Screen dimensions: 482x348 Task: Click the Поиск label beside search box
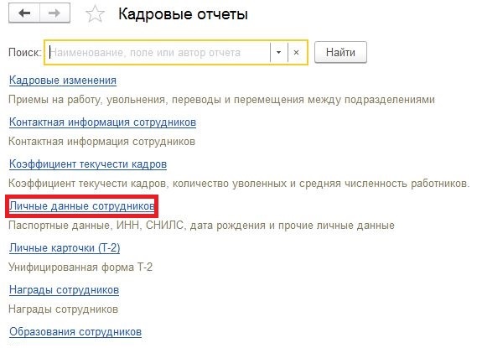[x=24, y=53]
